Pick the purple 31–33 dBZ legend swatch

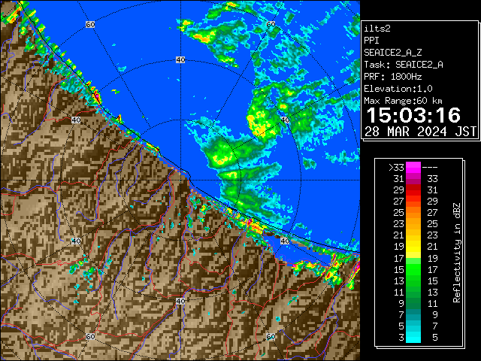(413, 179)
